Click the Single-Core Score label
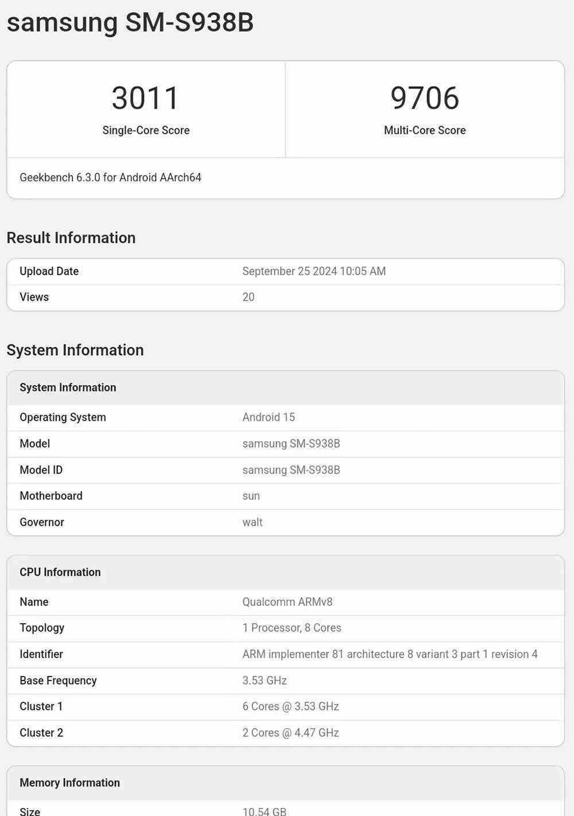 [x=146, y=130]
